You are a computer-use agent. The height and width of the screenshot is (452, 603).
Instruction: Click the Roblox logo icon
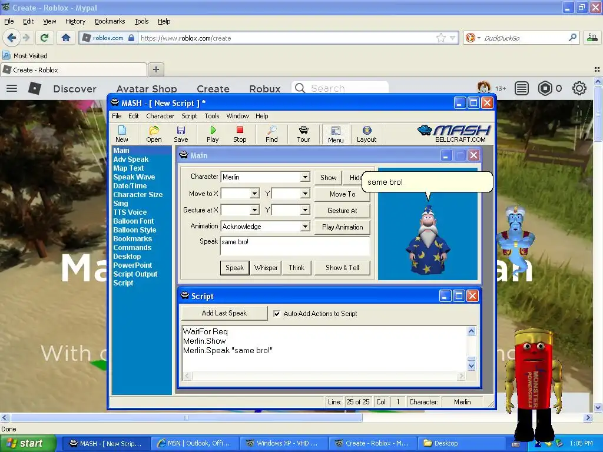[35, 88]
